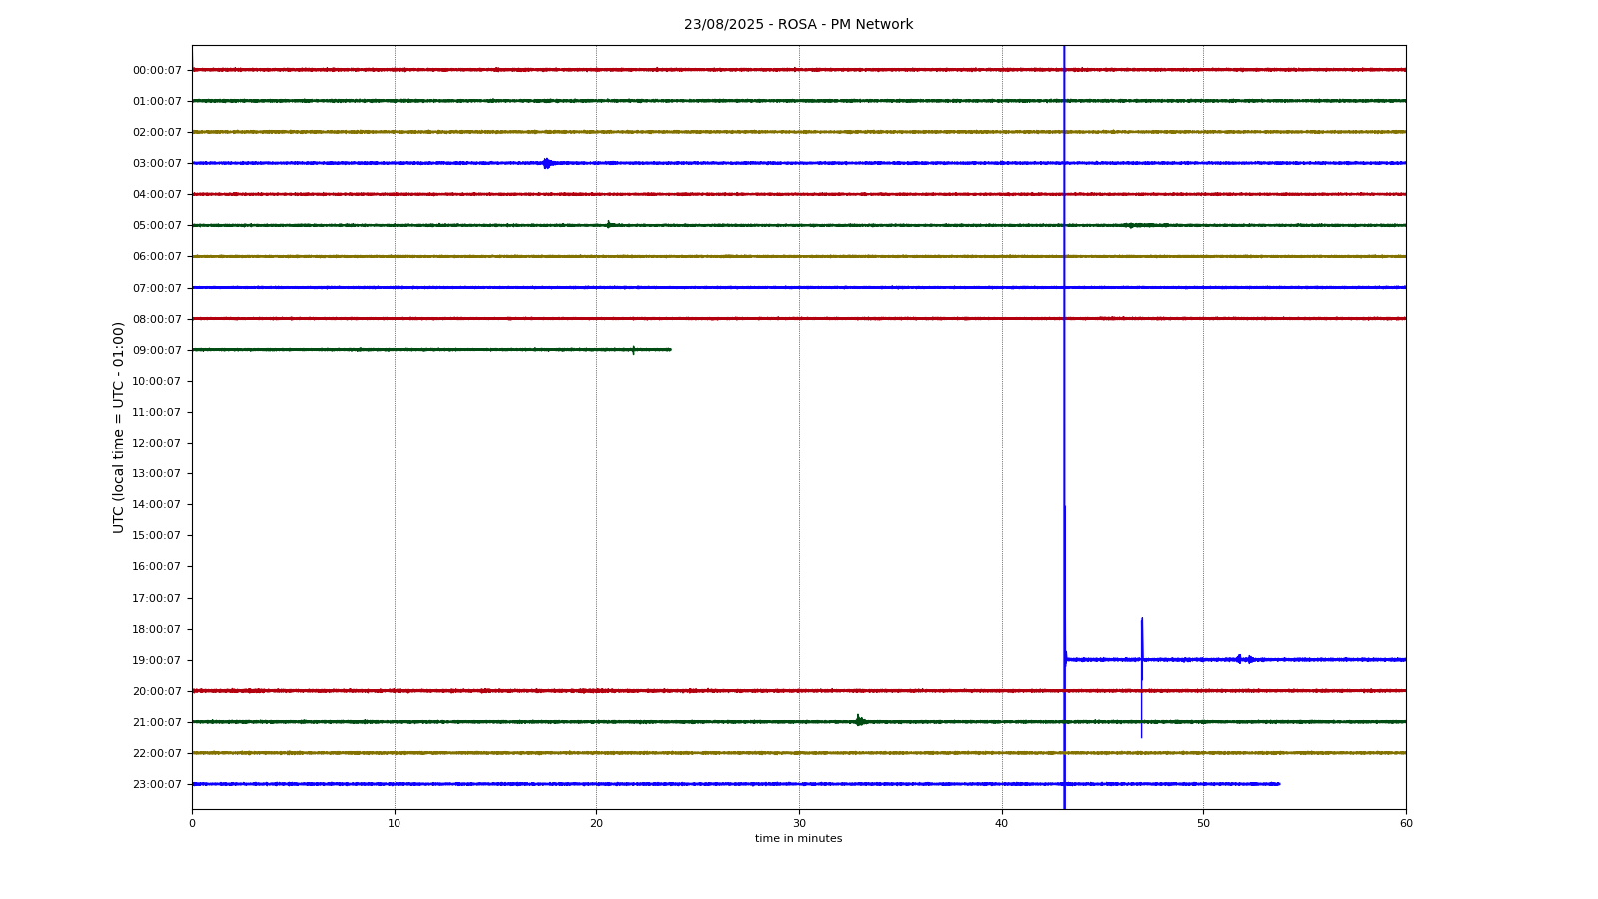Click the '19:00:07' time label
Screen dimensions: 1598x899
coord(157,660)
